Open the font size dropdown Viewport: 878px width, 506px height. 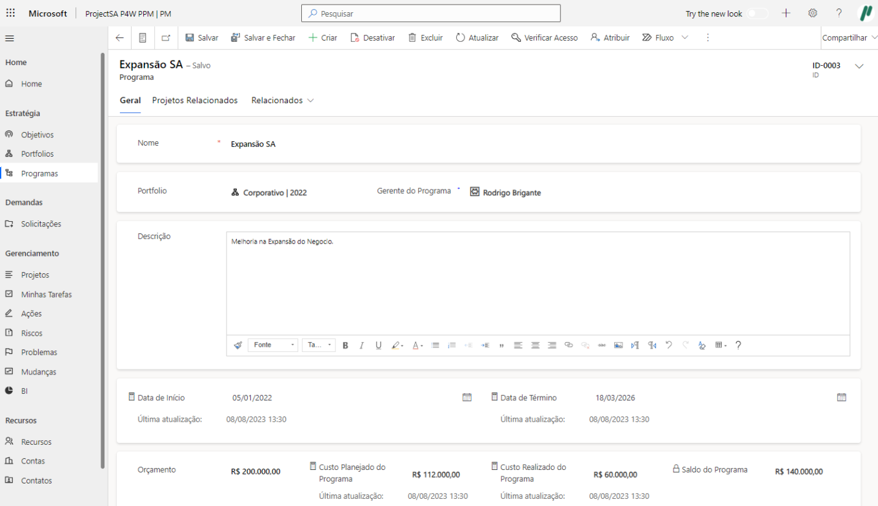pos(319,345)
